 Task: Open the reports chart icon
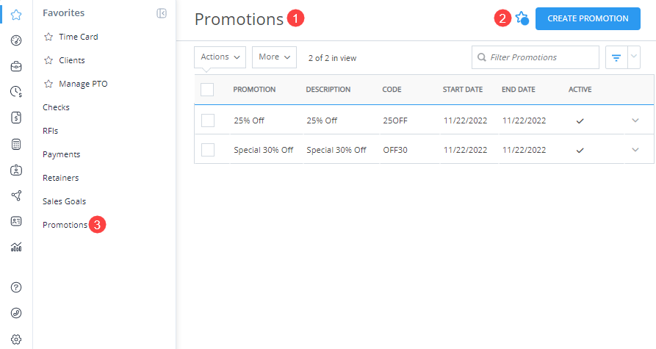pyautogui.click(x=16, y=247)
